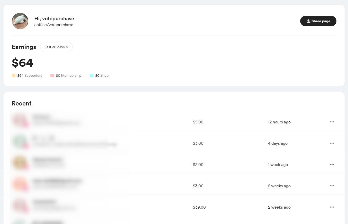Click the votepurchase profile avatar
This screenshot has width=348, height=224.
click(20, 21)
